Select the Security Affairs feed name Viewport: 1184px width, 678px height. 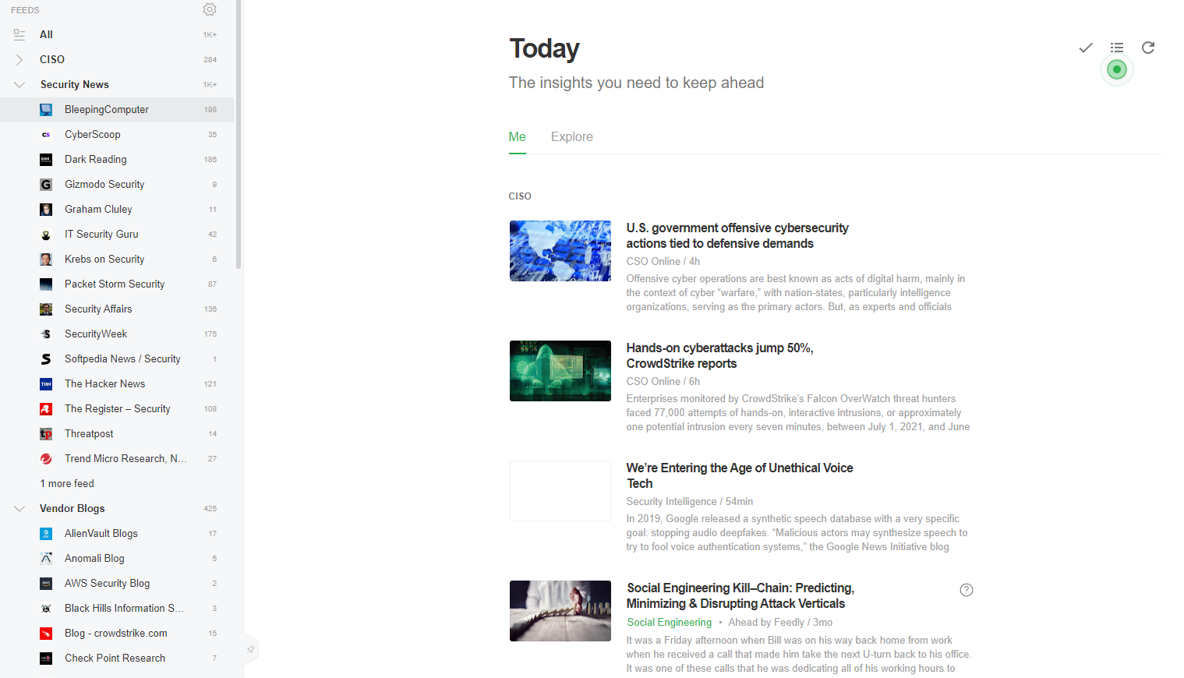[x=98, y=309]
